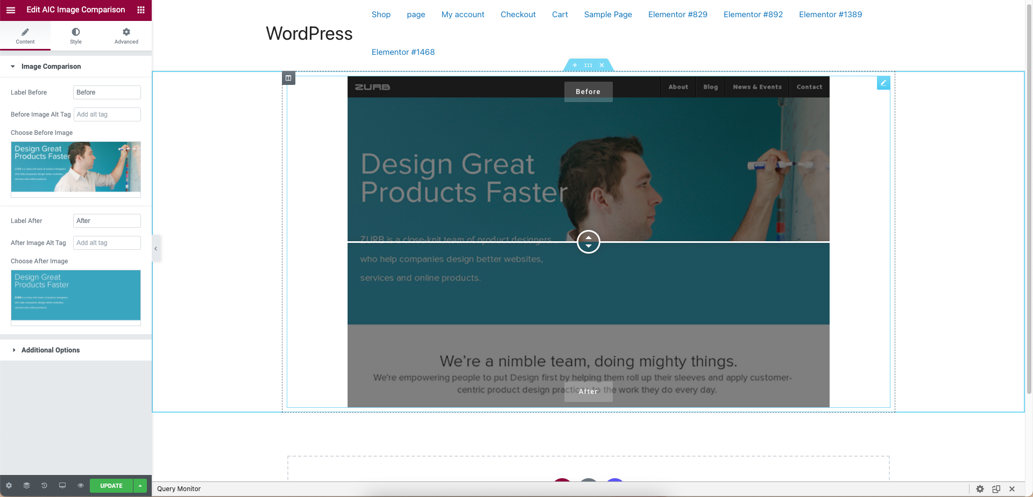Open the save options arrow beside UPDATE
This screenshot has width=1033, height=497.
point(140,486)
